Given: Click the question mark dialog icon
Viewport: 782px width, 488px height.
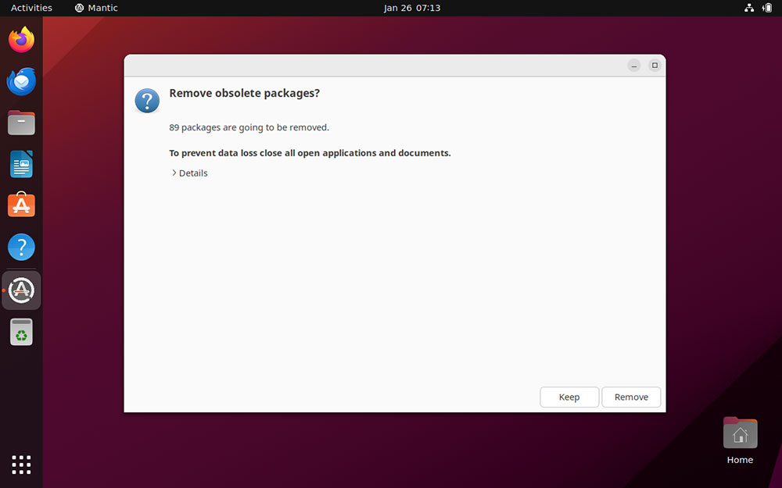Looking at the screenshot, I should tap(147, 101).
